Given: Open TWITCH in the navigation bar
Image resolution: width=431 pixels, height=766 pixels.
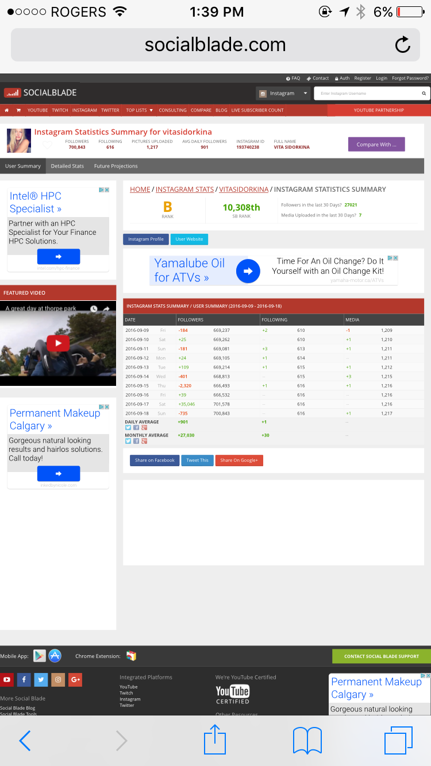Looking at the screenshot, I should click(60, 110).
